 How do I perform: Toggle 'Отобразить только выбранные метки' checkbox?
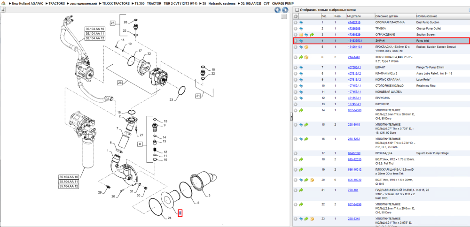tap(297, 10)
